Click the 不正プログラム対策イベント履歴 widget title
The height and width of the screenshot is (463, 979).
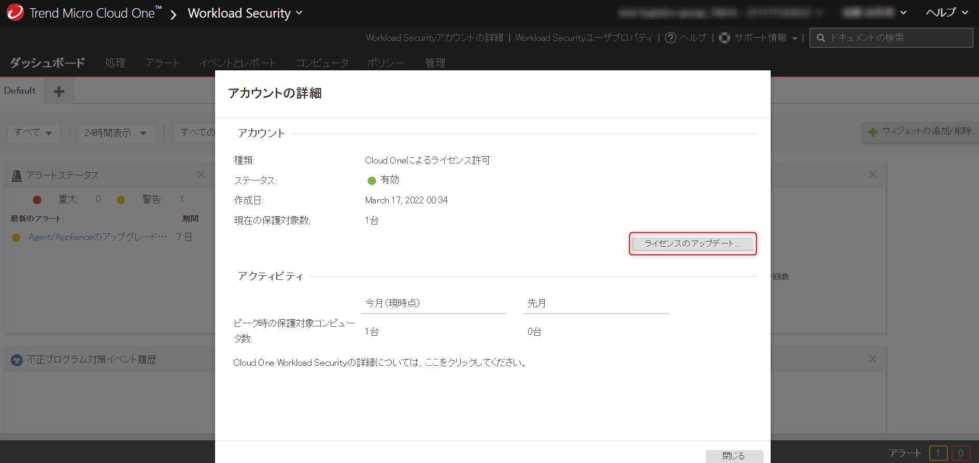[91, 360]
